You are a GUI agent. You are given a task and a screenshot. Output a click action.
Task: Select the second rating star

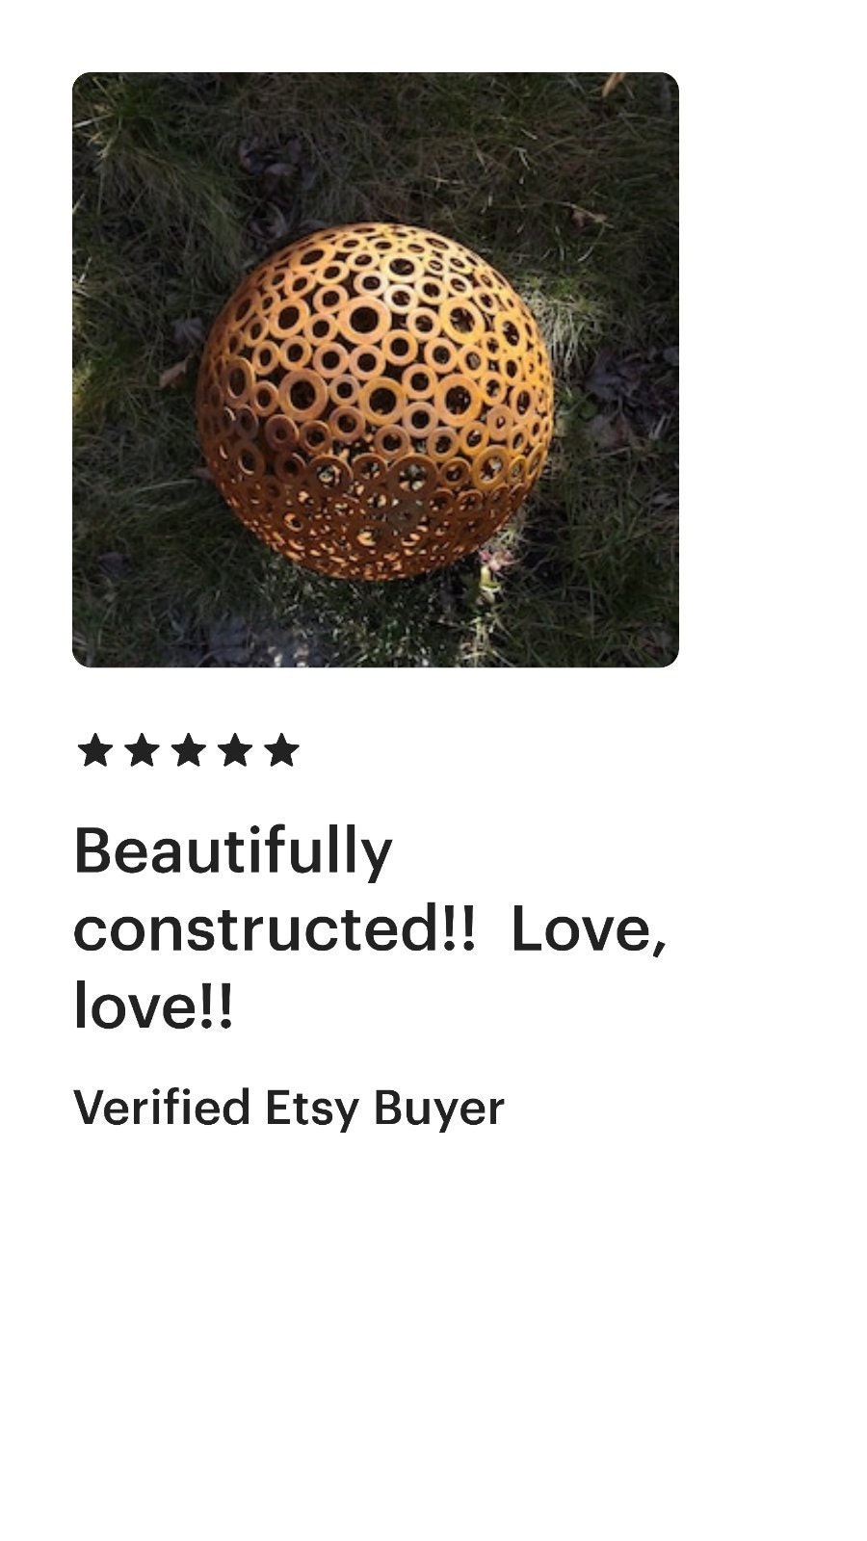click(x=142, y=750)
